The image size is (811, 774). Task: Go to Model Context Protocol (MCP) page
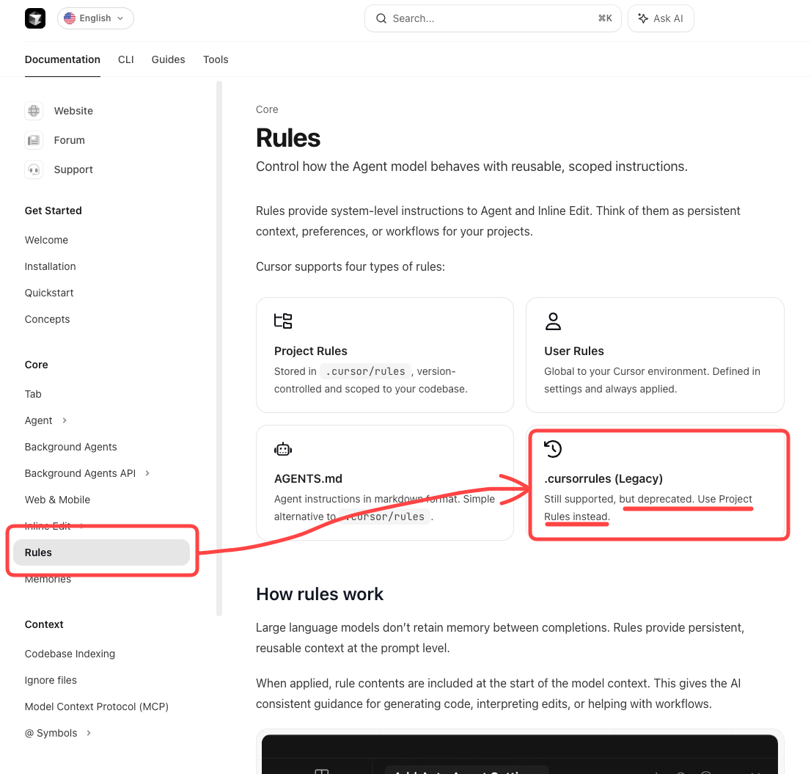point(97,707)
